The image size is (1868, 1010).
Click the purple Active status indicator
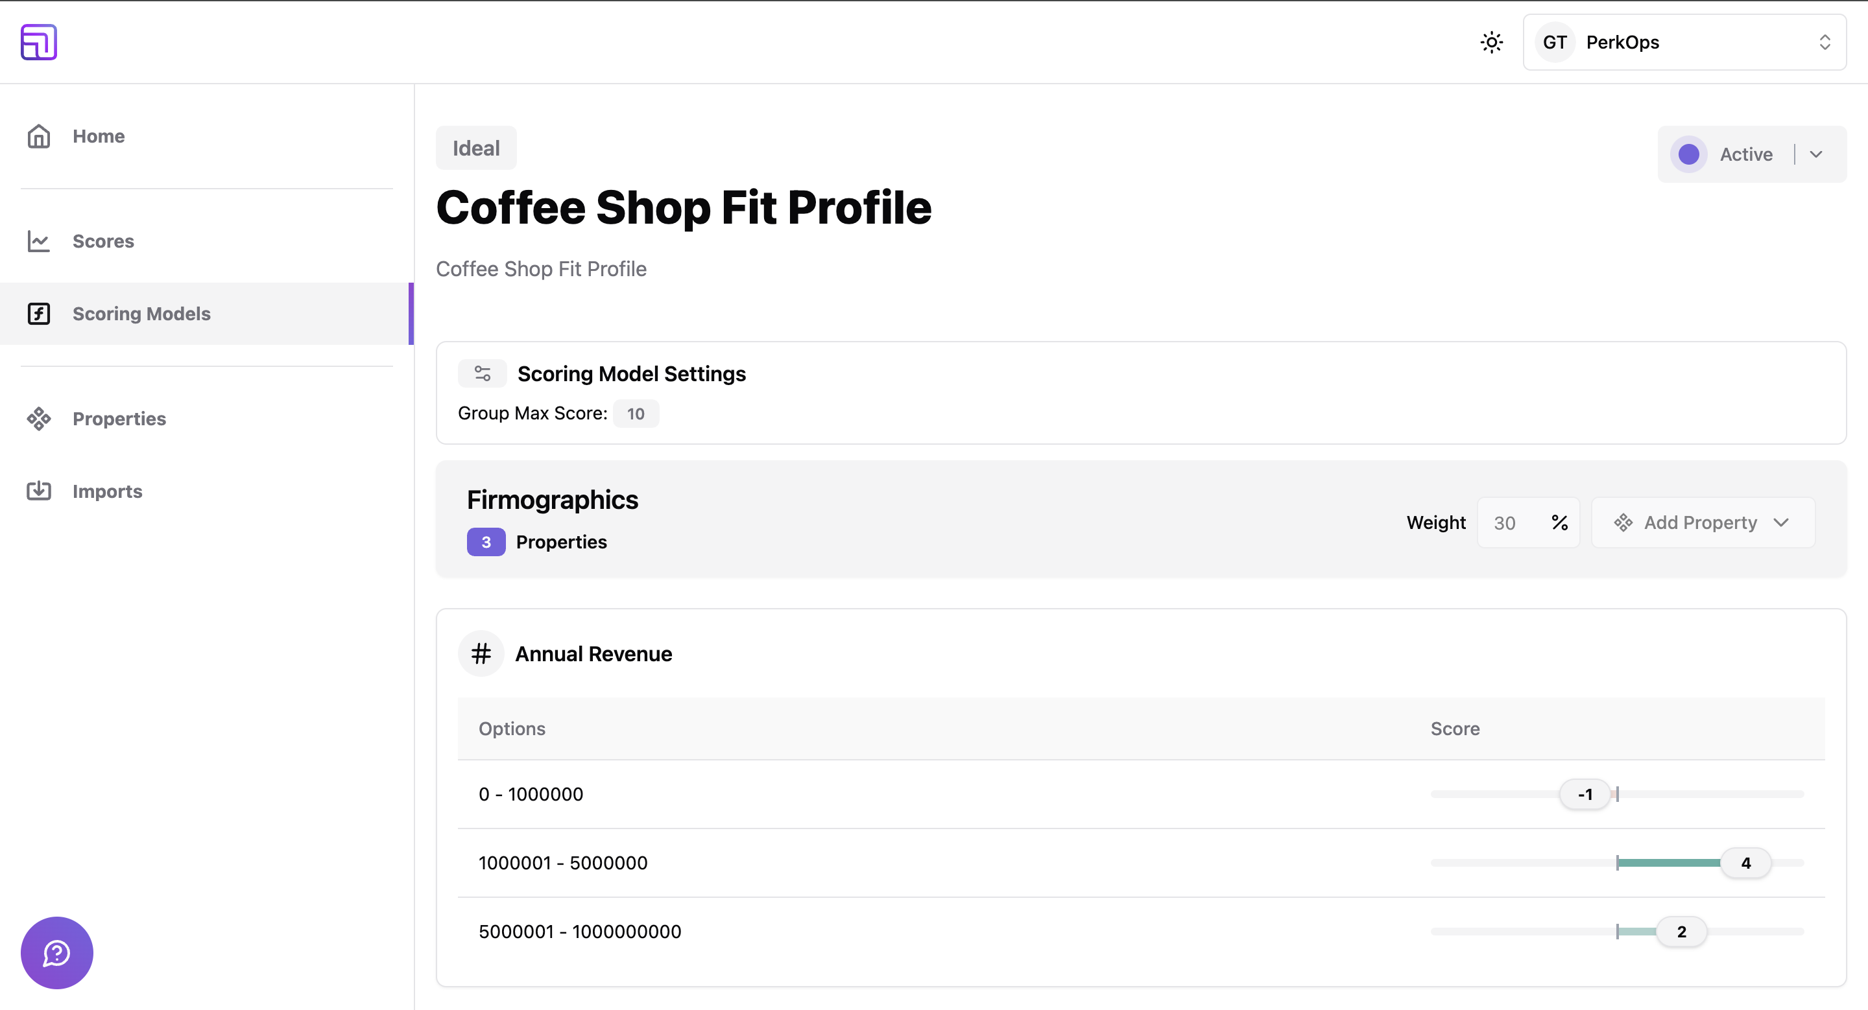1689,154
